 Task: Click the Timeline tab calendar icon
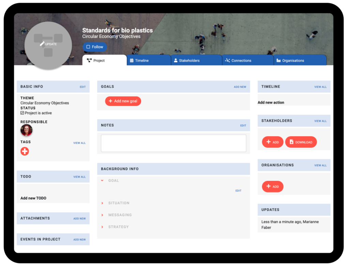(x=132, y=61)
